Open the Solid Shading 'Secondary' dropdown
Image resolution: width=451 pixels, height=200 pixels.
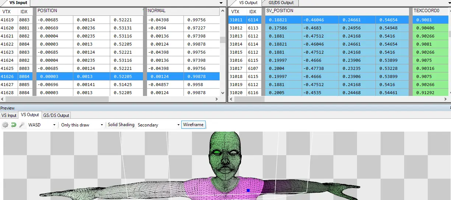pos(158,125)
